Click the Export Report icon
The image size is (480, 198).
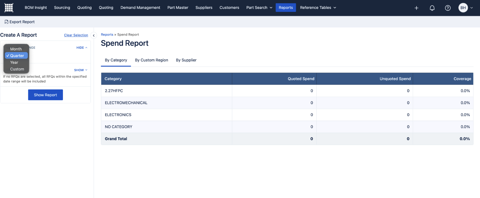(6, 22)
